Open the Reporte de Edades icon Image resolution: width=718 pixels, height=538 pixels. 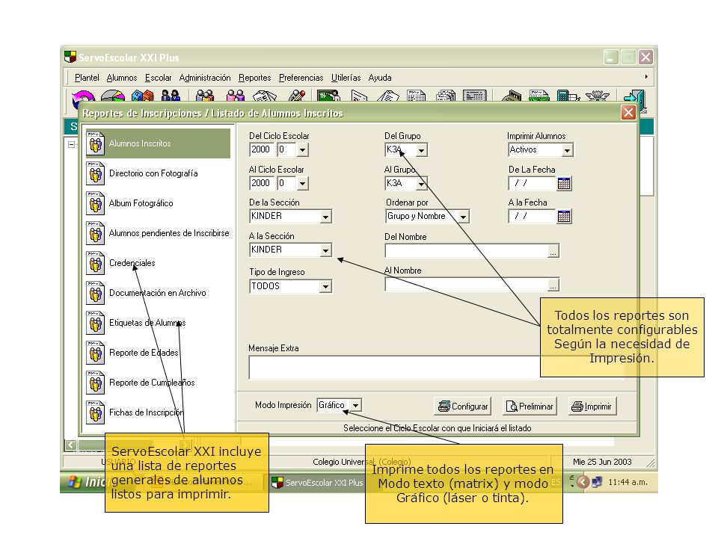pos(95,353)
